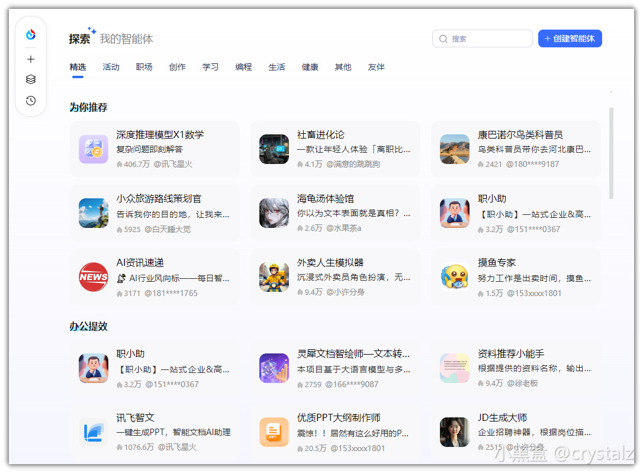Click 职小助 avatar in 办公提效 section

(x=94, y=368)
